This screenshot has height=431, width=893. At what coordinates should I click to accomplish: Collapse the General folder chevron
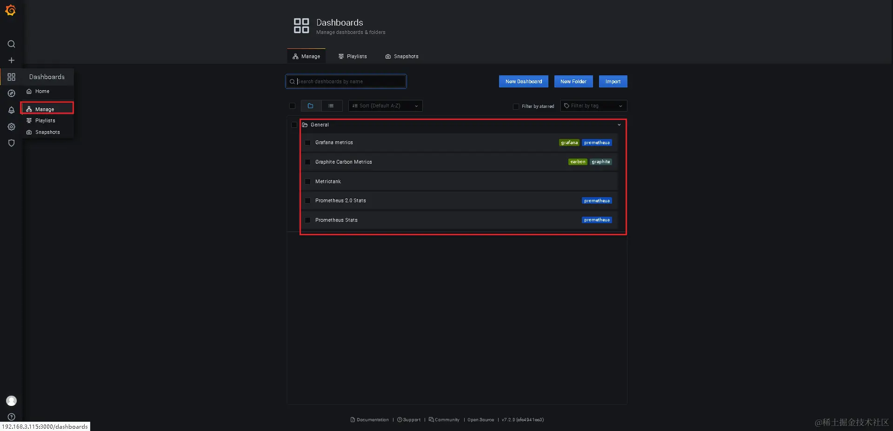point(619,125)
